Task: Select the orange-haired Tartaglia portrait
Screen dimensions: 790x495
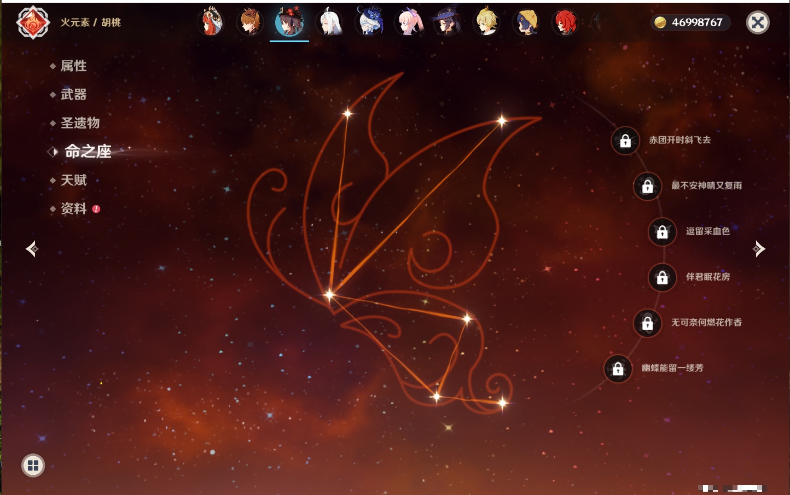Action: (x=250, y=22)
